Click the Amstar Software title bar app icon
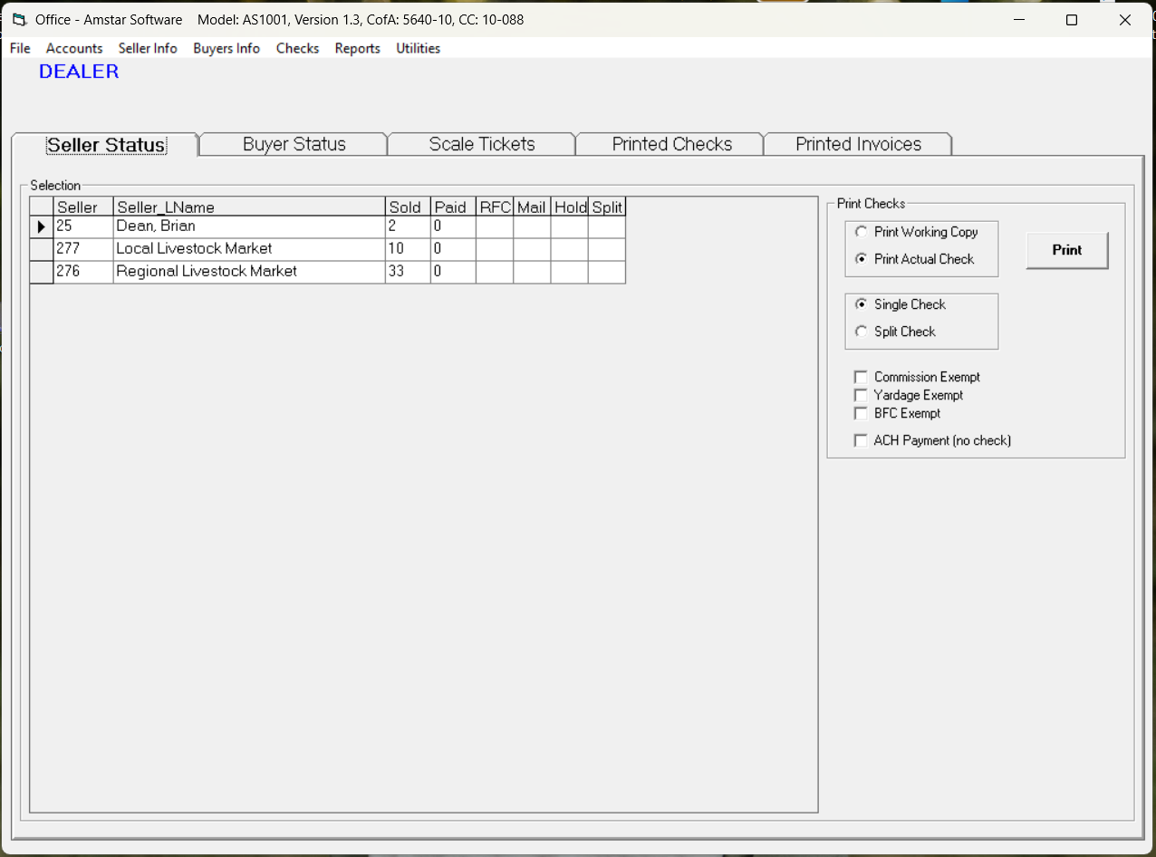The image size is (1156, 857). click(20, 19)
